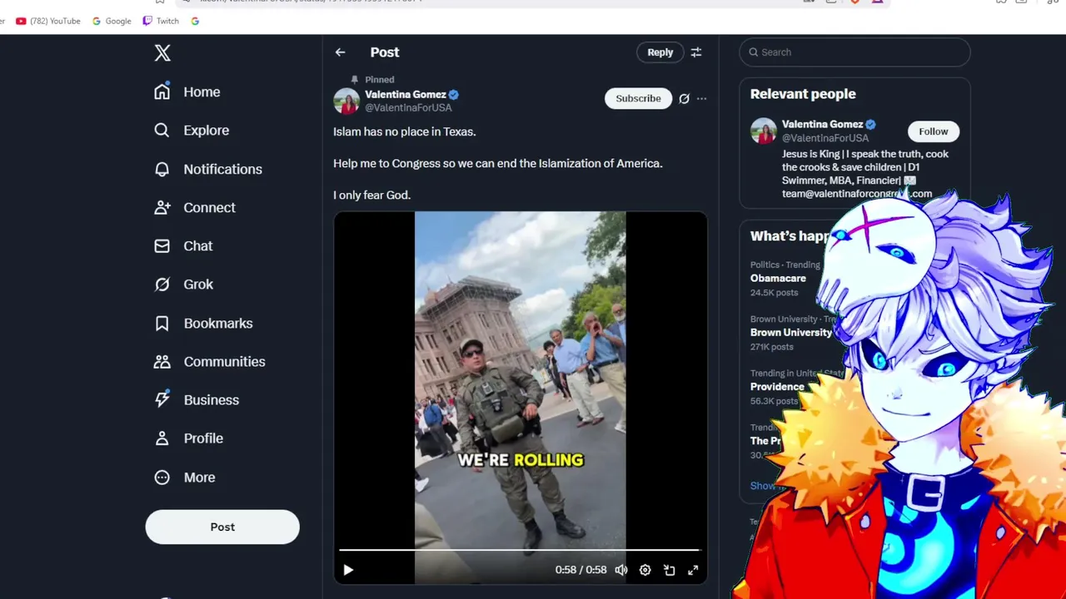Mute the video via speaker icon
1066x599 pixels.
coord(621,570)
